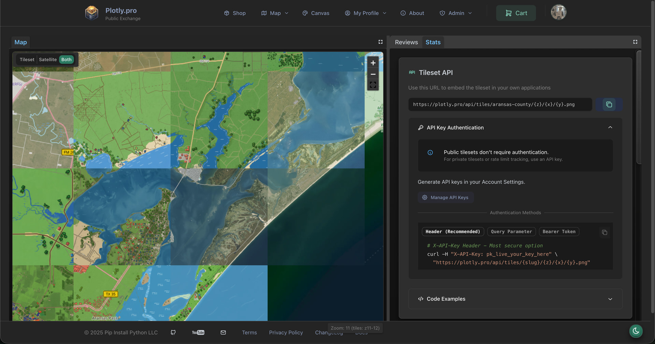Collapse the API Key Authentication section

(610, 127)
